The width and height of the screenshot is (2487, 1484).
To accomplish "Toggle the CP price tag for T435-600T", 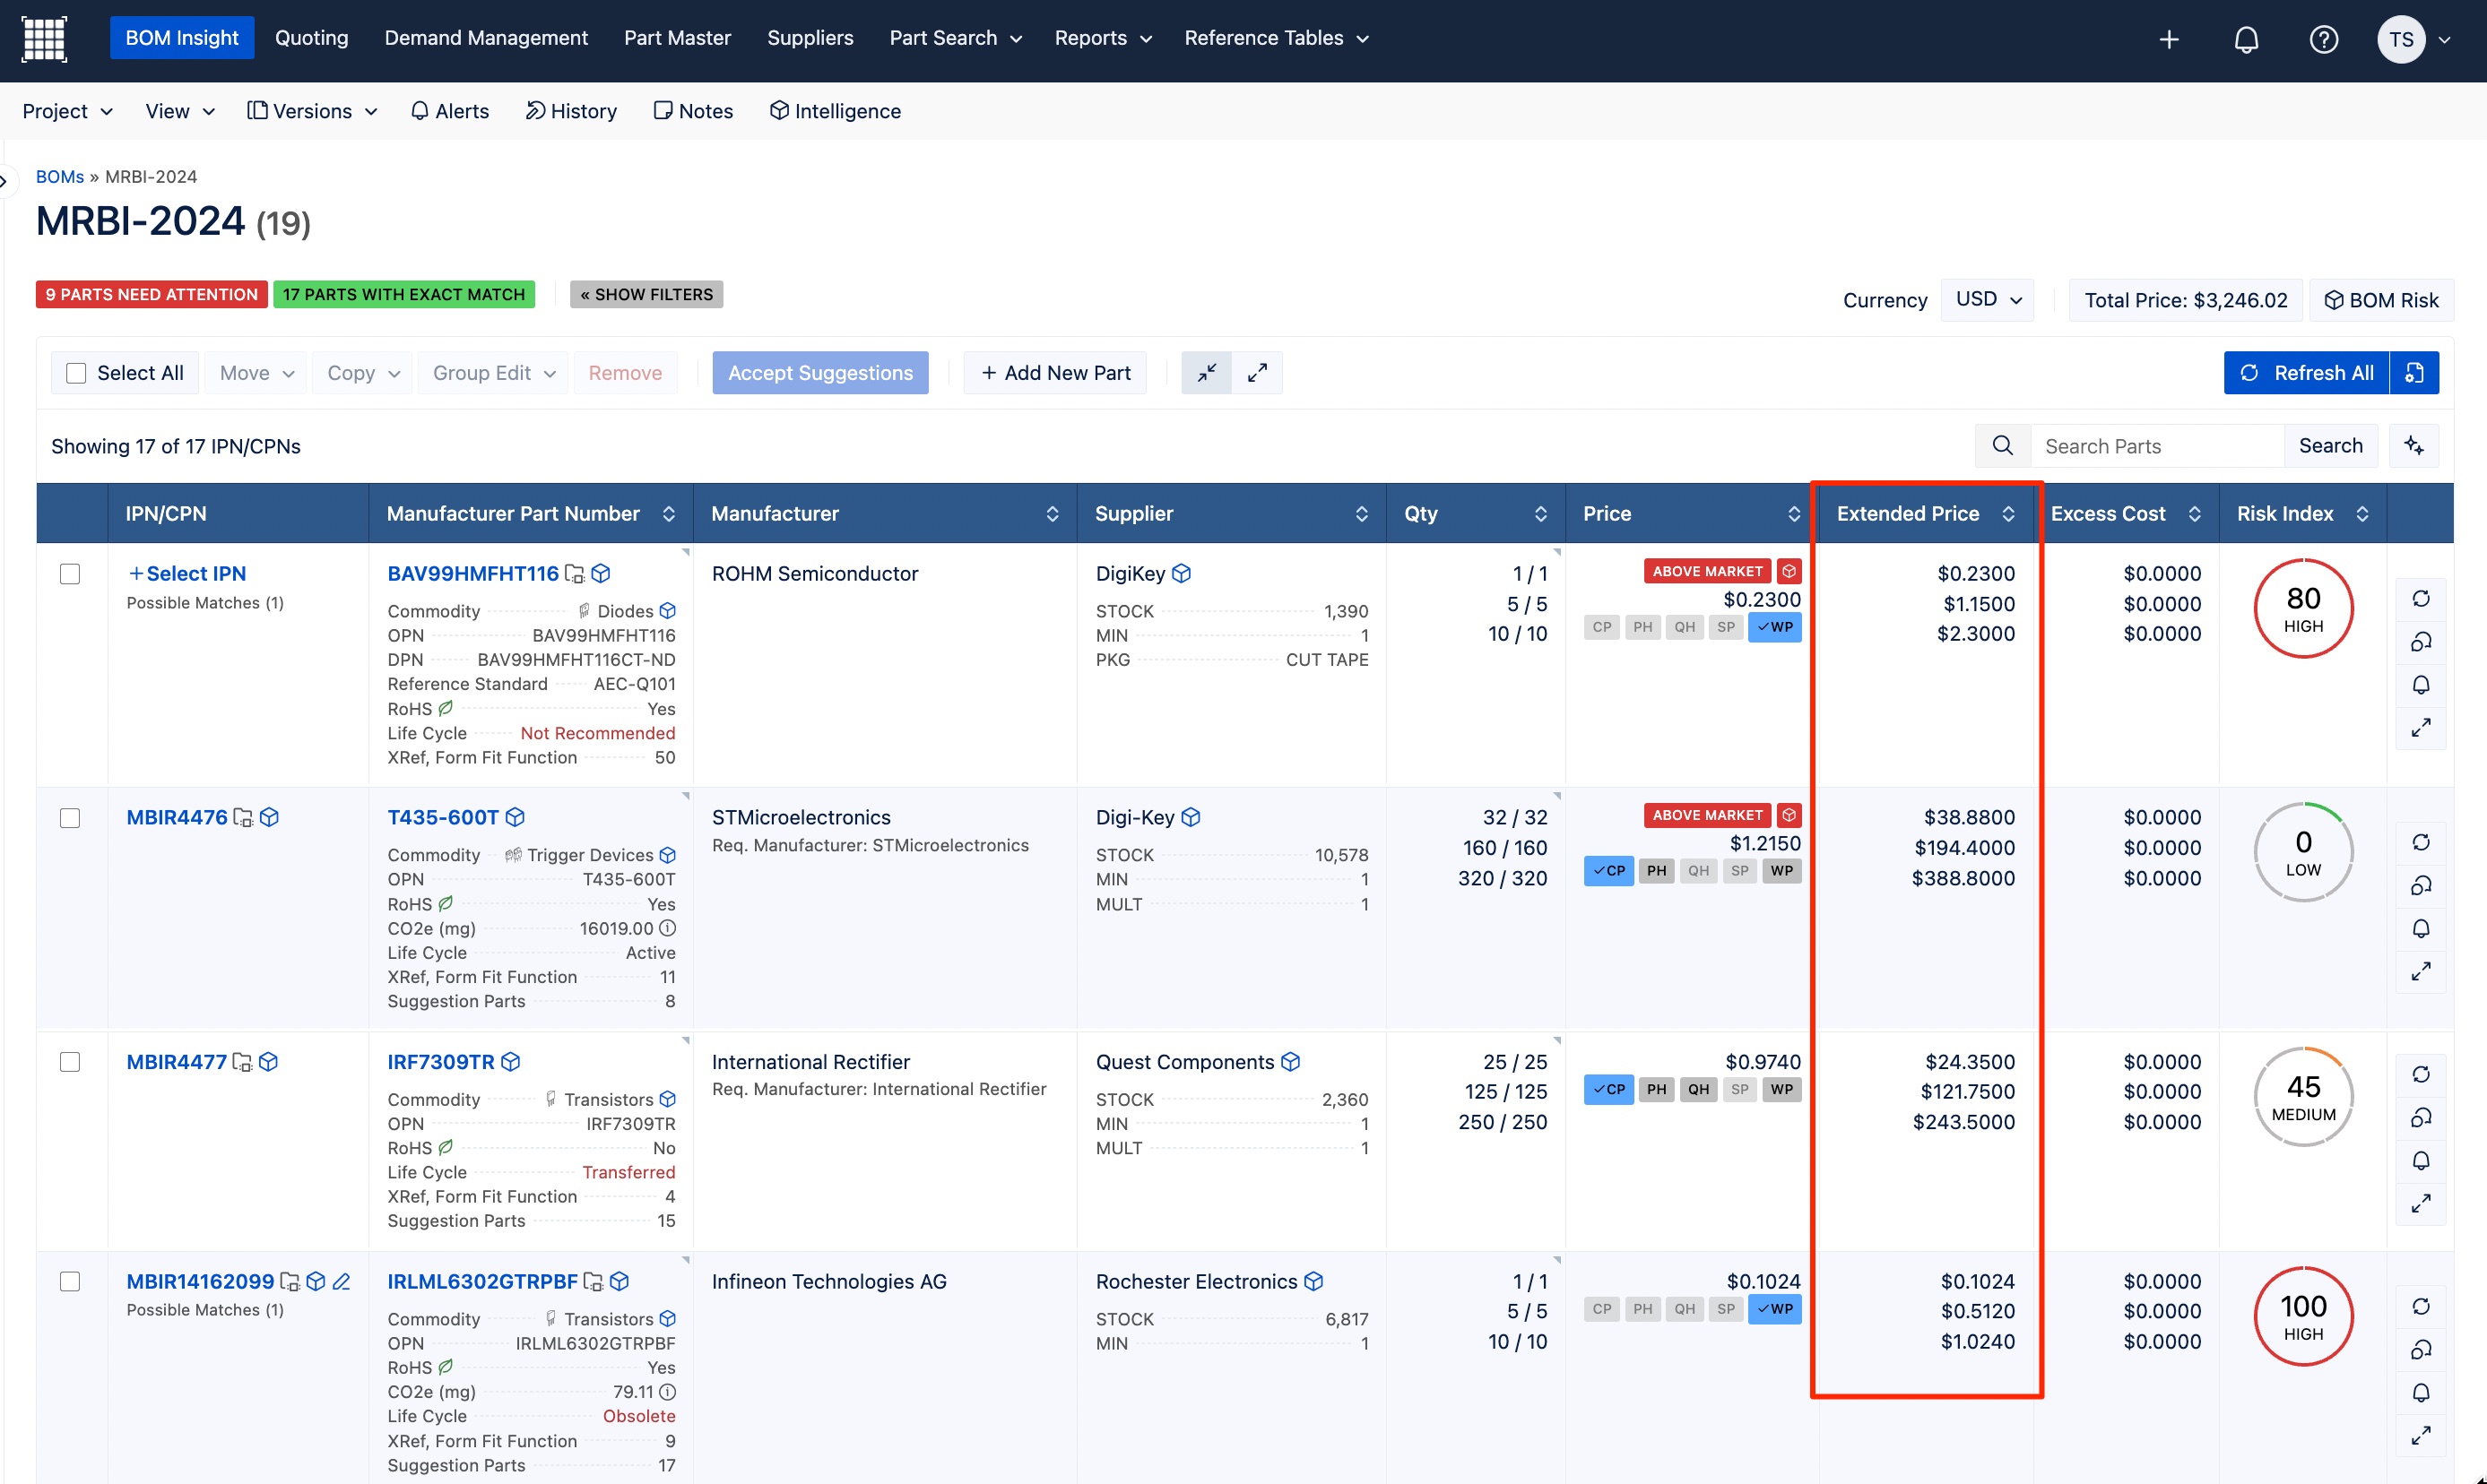I will [x=1607, y=870].
